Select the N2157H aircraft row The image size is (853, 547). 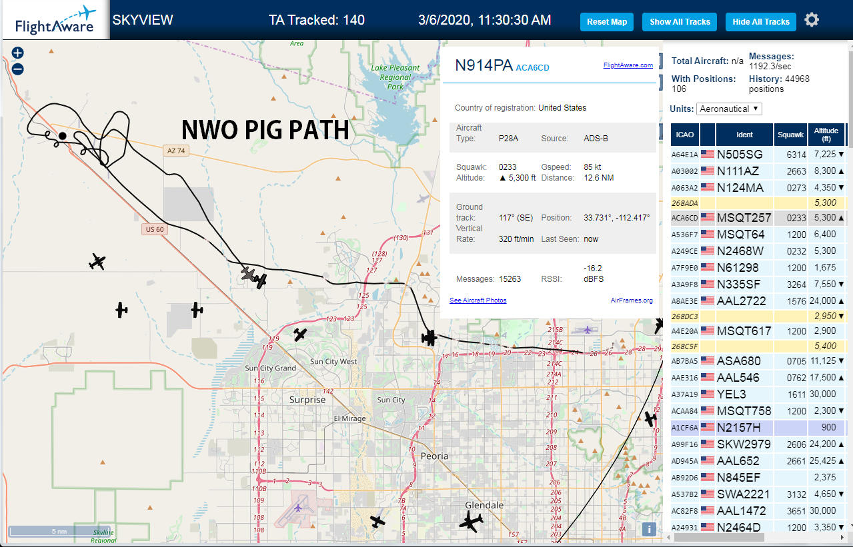(x=758, y=428)
